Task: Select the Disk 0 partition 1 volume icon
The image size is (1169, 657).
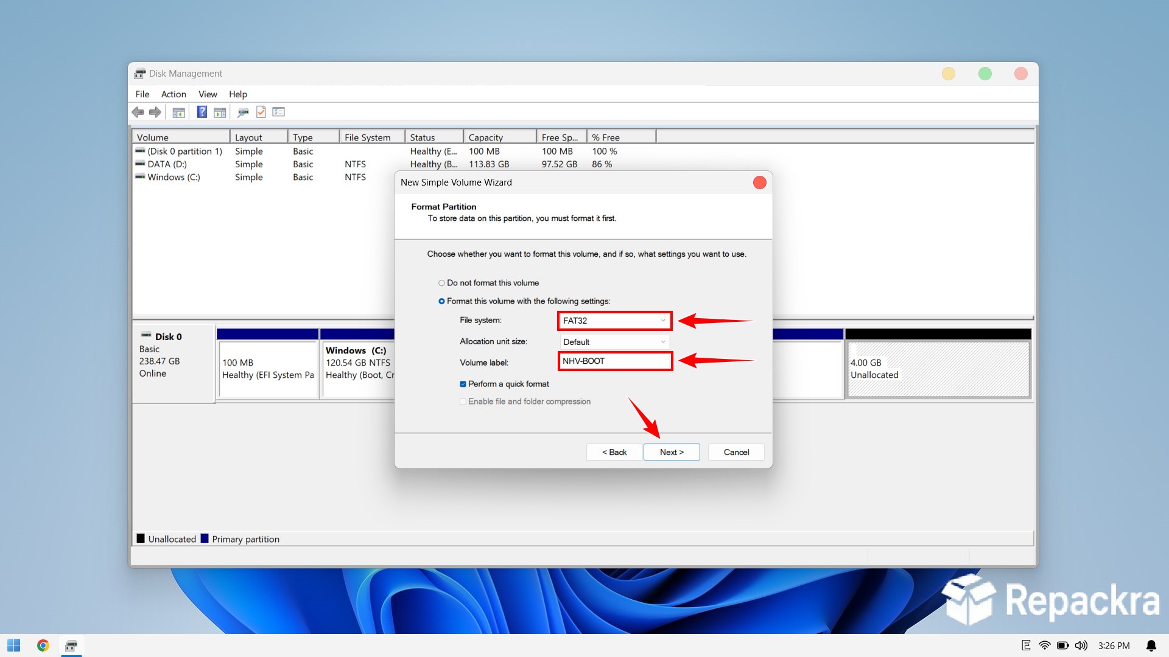Action: [140, 151]
